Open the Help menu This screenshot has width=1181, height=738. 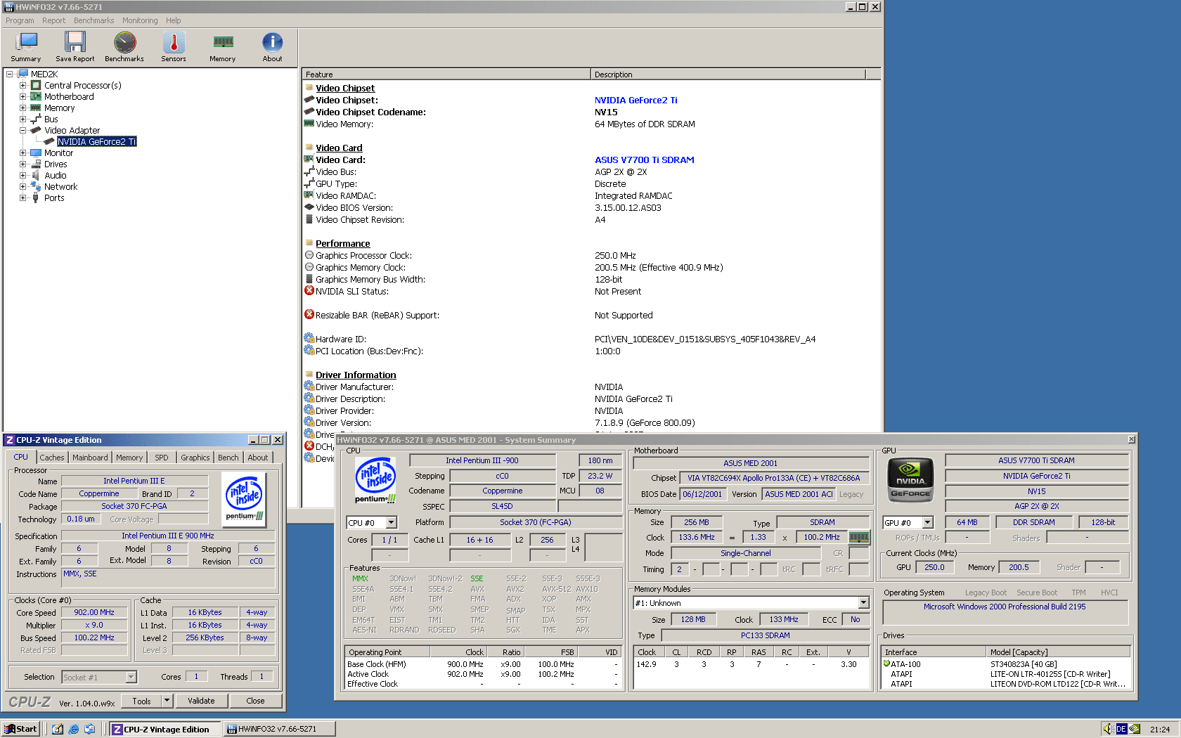173,20
